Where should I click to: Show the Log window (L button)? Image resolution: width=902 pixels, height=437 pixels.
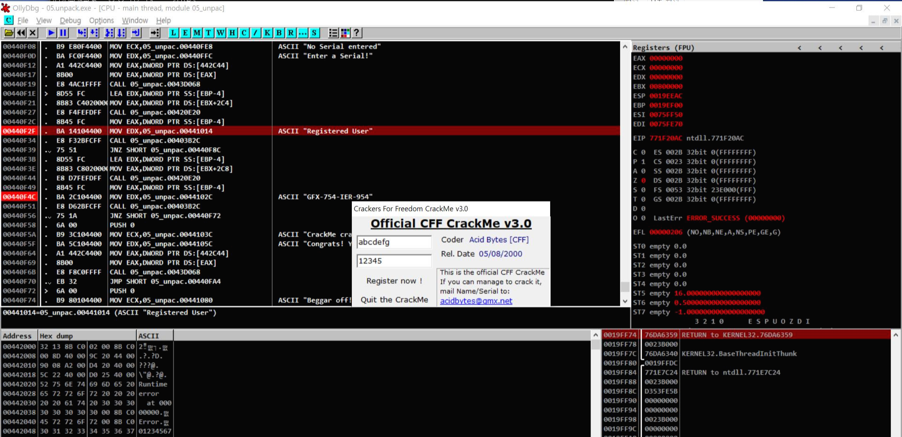point(173,33)
